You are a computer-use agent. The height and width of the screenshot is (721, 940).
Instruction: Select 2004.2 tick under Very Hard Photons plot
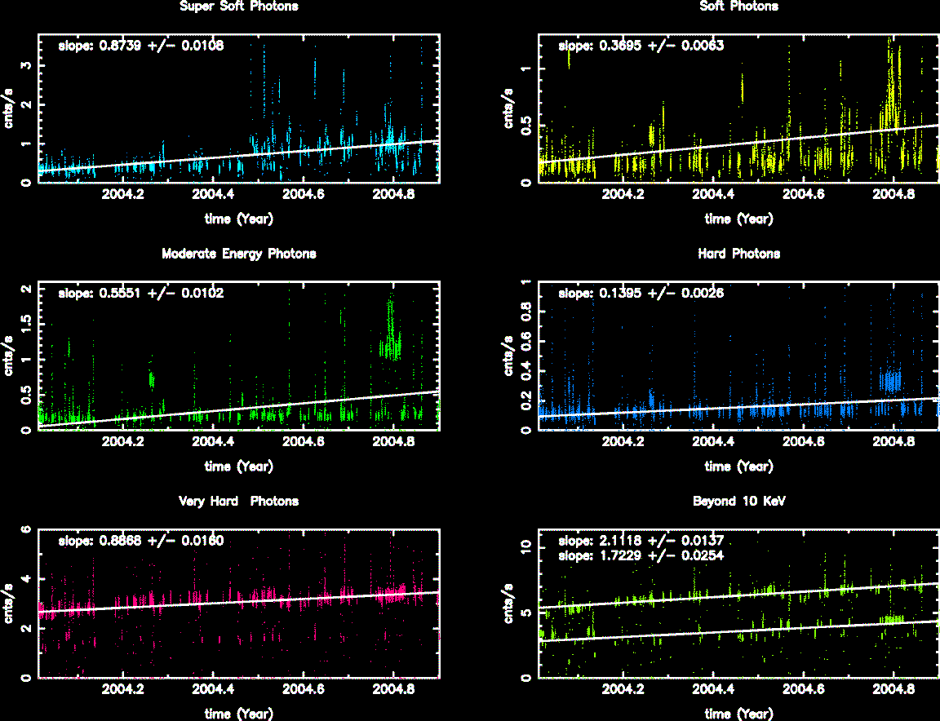click(x=124, y=689)
